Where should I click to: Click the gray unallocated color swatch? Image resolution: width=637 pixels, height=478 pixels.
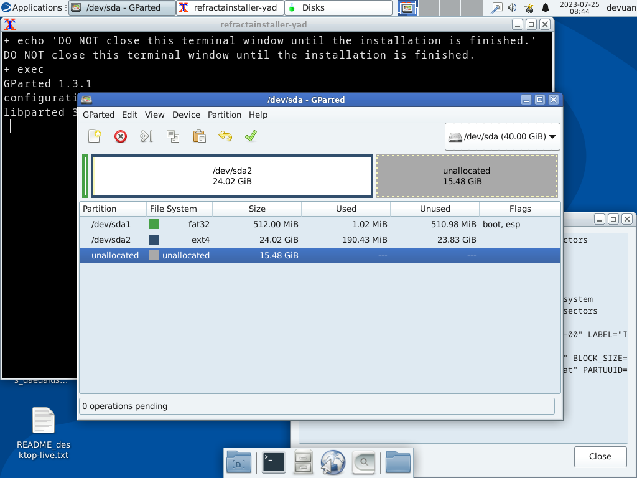click(x=154, y=255)
